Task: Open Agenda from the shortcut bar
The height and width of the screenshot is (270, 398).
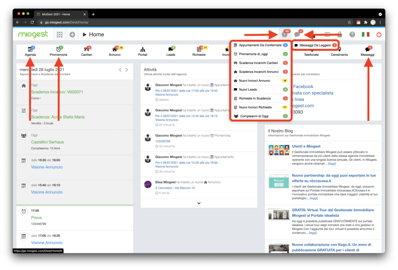Action: (x=30, y=51)
